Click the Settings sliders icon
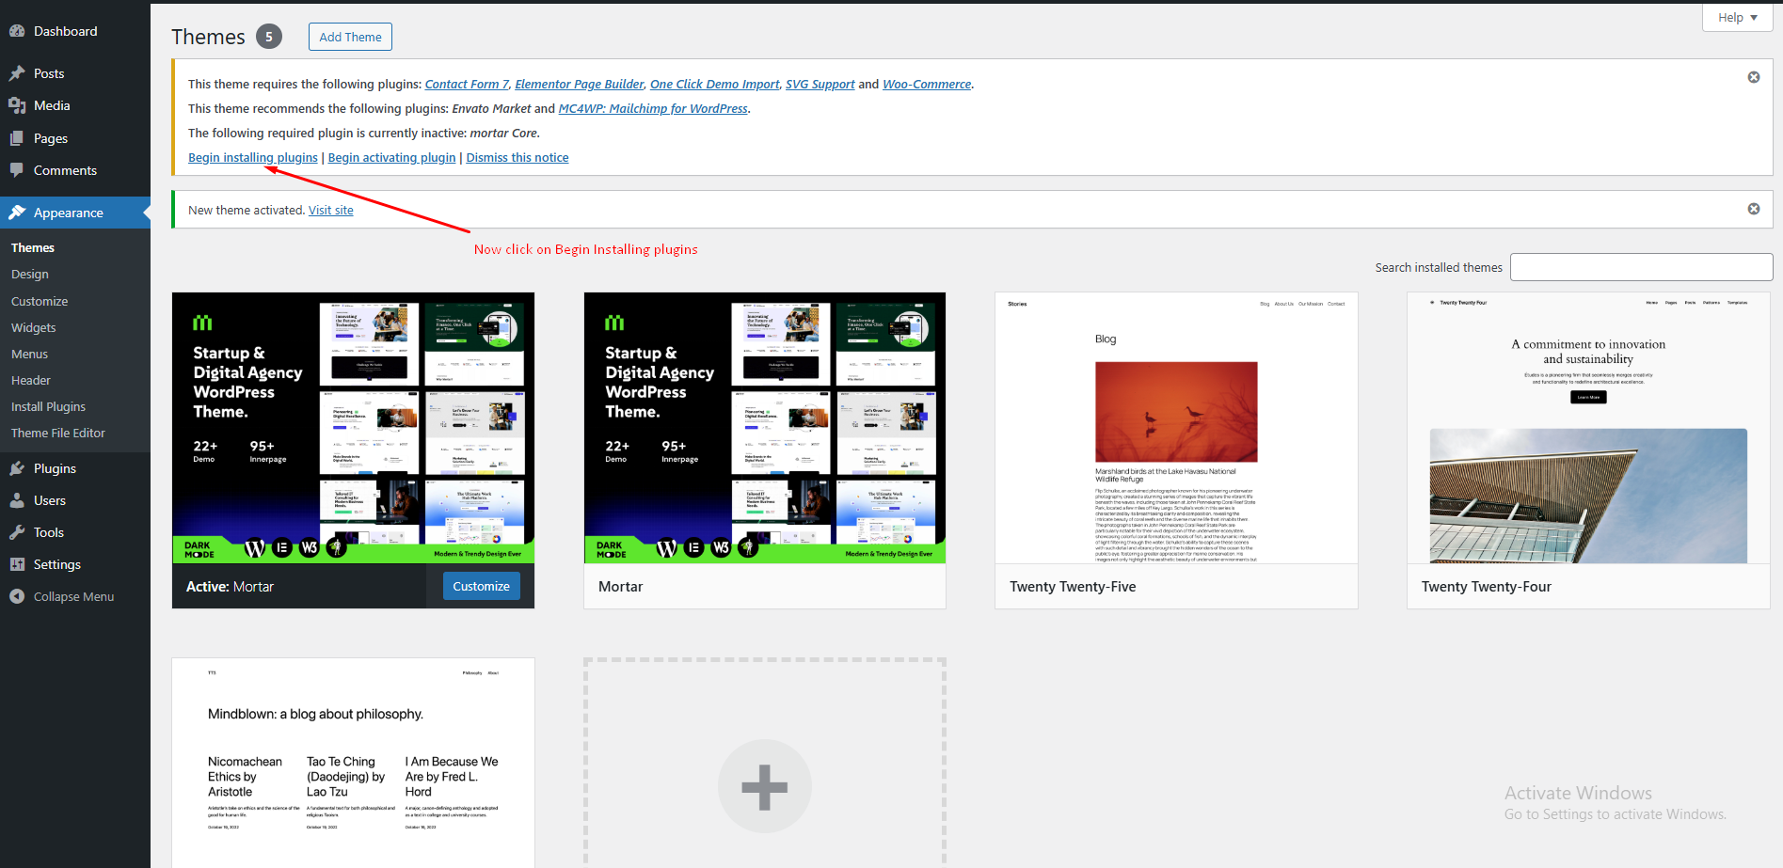The height and width of the screenshot is (868, 1783). (17, 564)
